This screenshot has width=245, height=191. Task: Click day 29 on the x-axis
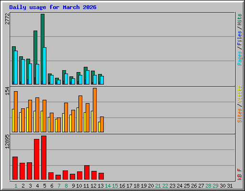coord(215,186)
